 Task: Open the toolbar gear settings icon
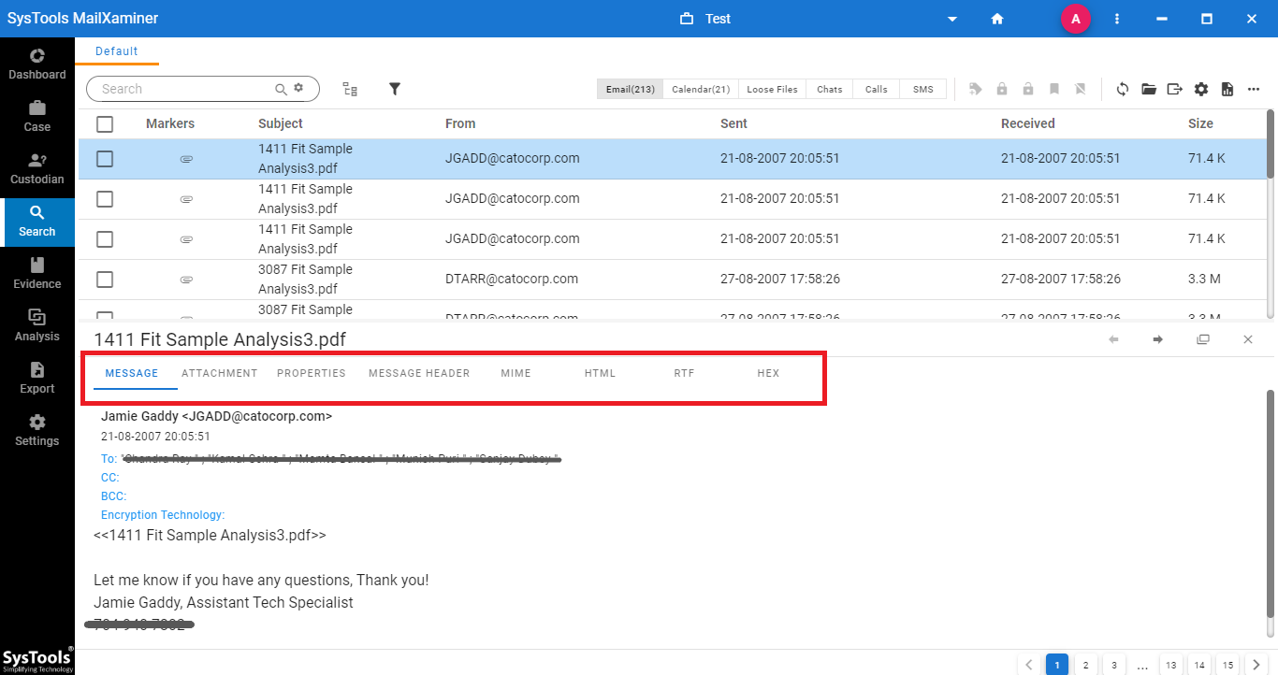[x=1201, y=89]
